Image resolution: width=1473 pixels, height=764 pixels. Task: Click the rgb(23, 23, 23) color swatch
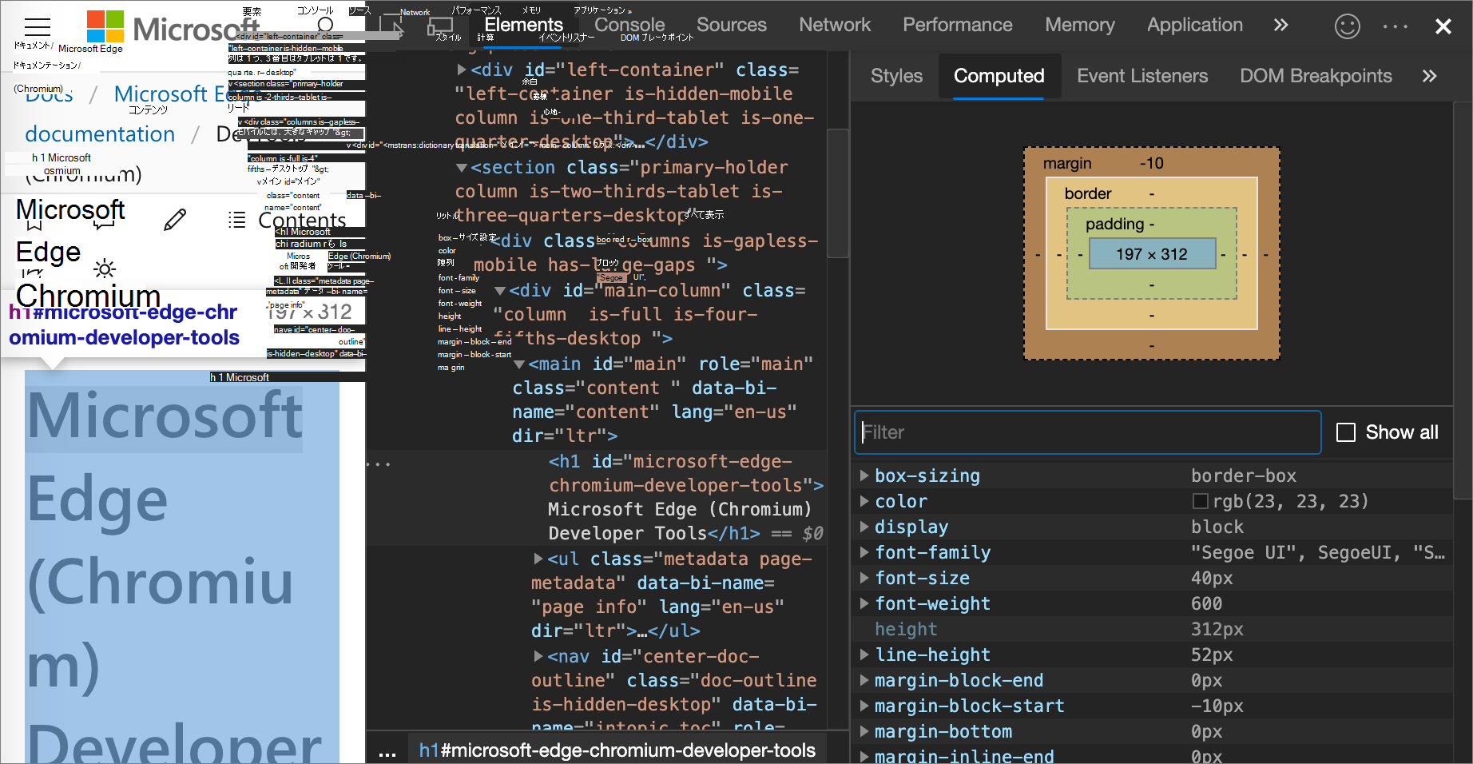click(x=1200, y=501)
